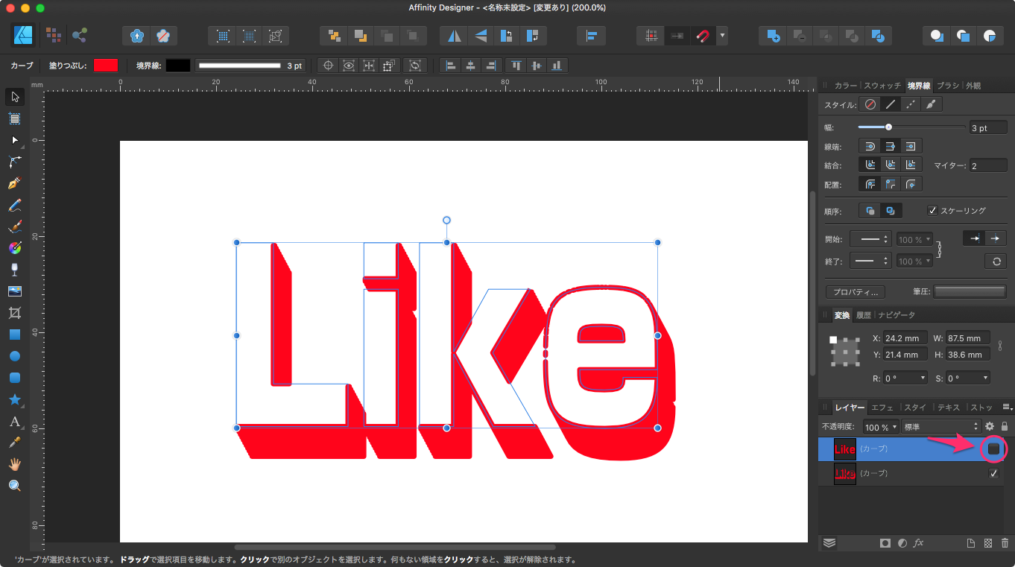
Task: Show the hidden top カーブ layer
Action: pyautogui.click(x=993, y=449)
